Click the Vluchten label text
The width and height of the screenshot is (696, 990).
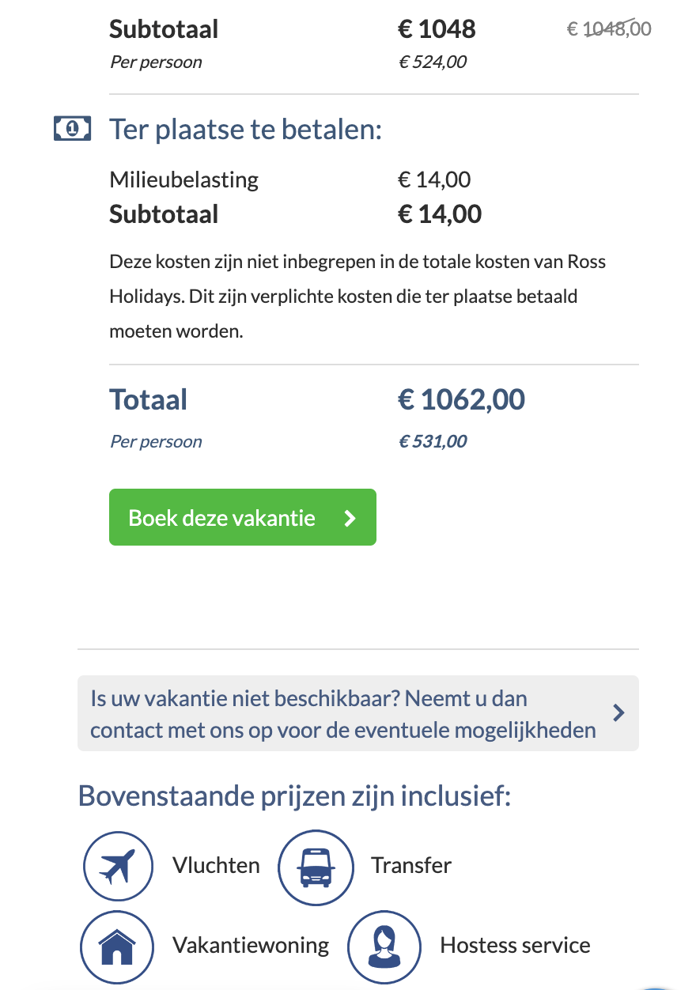pos(216,865)
